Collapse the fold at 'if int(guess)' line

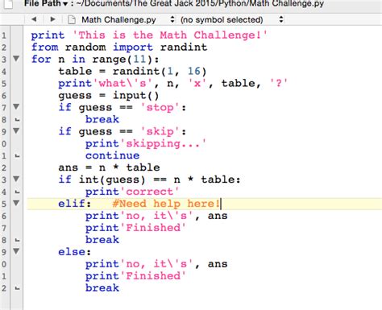point(16,179)
